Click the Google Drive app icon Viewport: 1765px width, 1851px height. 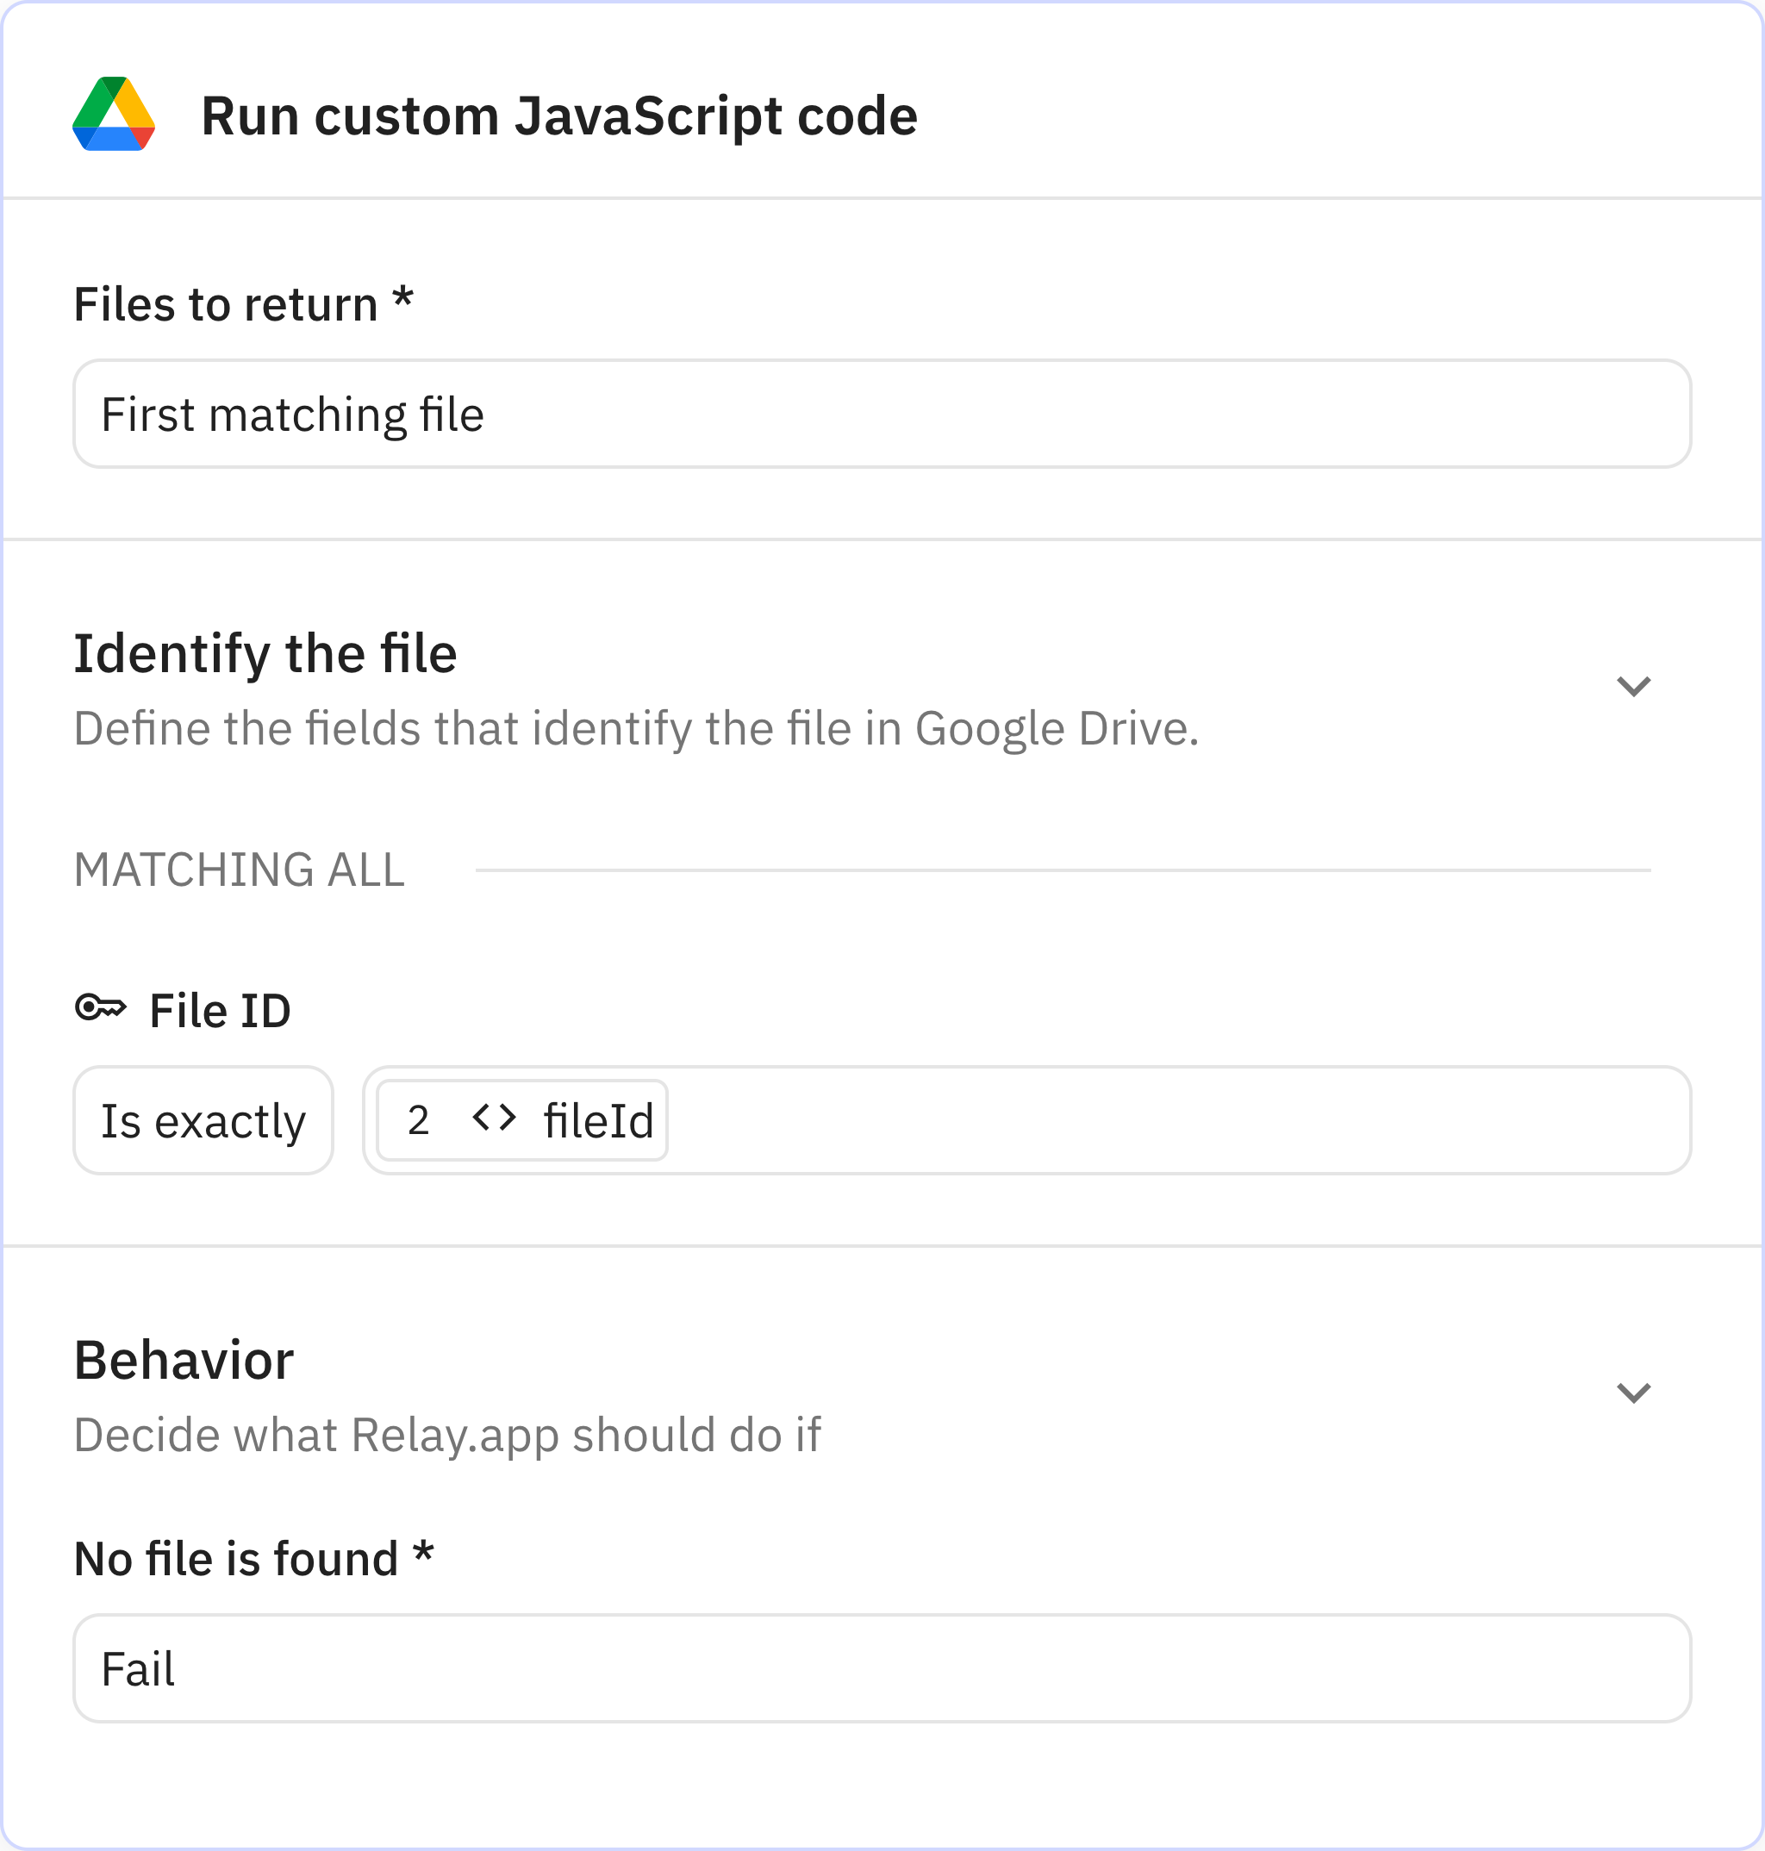(x=113, y=115)
